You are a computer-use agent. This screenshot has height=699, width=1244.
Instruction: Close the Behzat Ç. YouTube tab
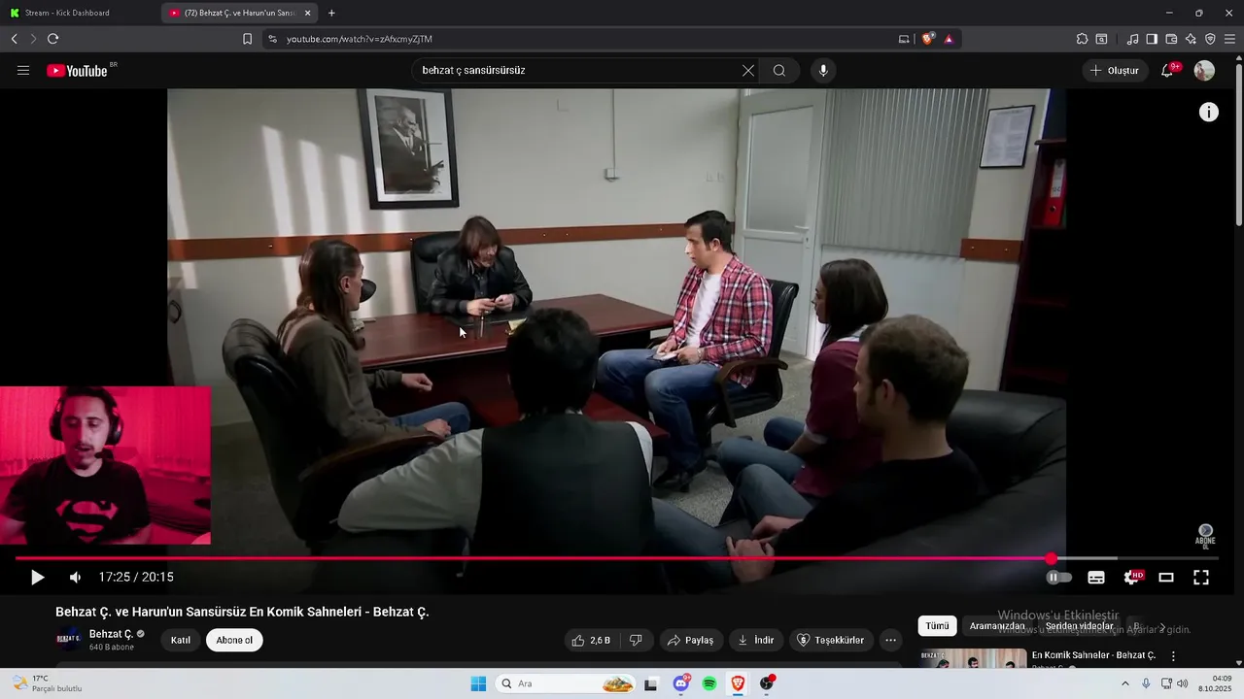click(x=308, y=13)
